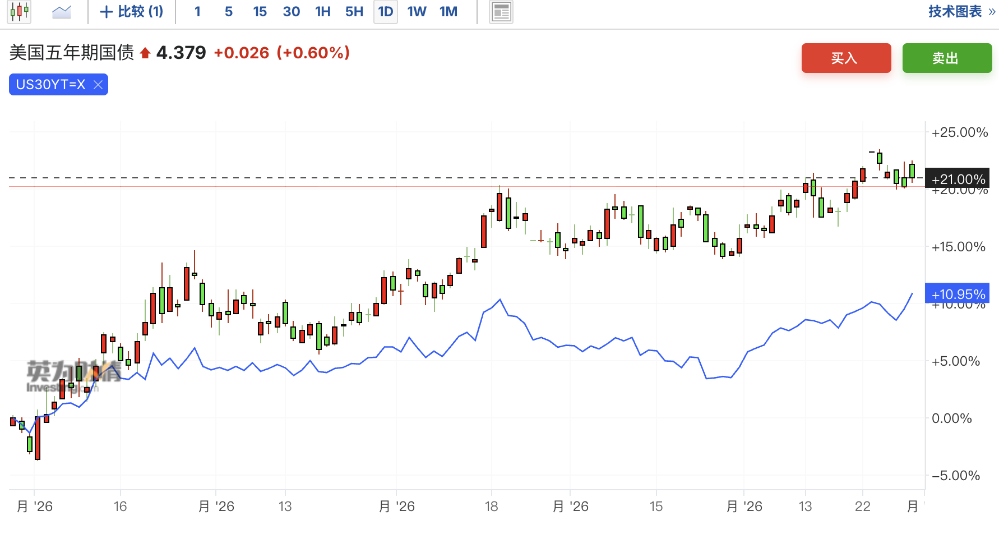Remove the US30YT=X comparison tag
This screenshot has height=534, width=999.
pyautogui.click(x=98, y=85)
